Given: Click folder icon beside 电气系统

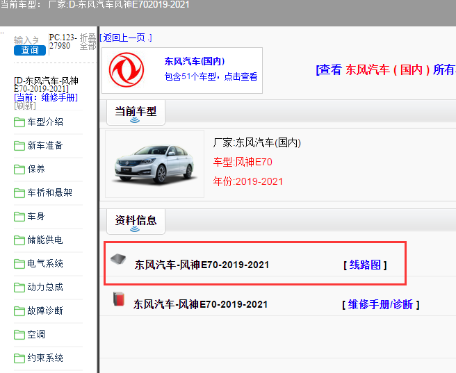Looking at the screenshot, I should (x=19, y=263).
